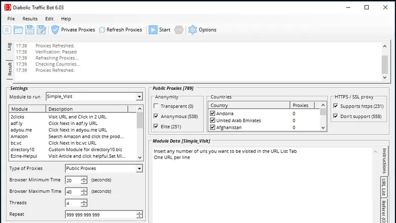
Task: Click the Repeat input field
Action: coord(101,215)
